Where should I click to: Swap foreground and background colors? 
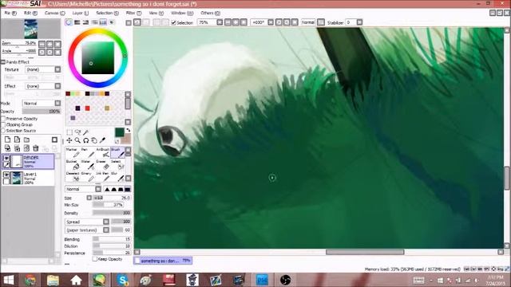[x=128, y=130]
